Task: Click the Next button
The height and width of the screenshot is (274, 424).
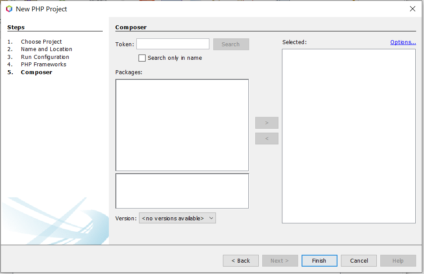Action: [x=280, y=261]
